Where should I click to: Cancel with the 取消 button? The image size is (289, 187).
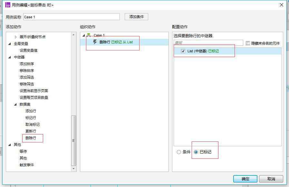271,179
